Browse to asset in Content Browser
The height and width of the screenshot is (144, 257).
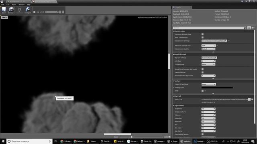coord(11,10)
